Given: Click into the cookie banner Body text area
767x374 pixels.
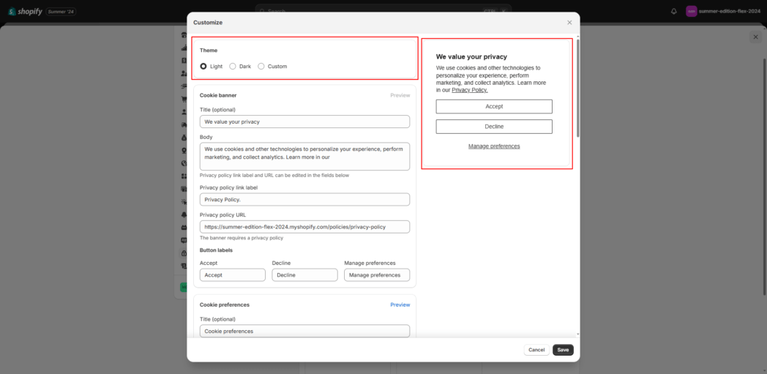Looking at the screenshot, I should click(304, 157).
